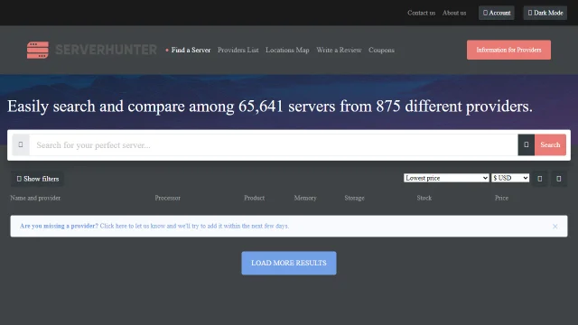The width and height of the screenshot is (578, 325).
Task: Click the dark icon button beside Search
Action: tap(526, 144)
